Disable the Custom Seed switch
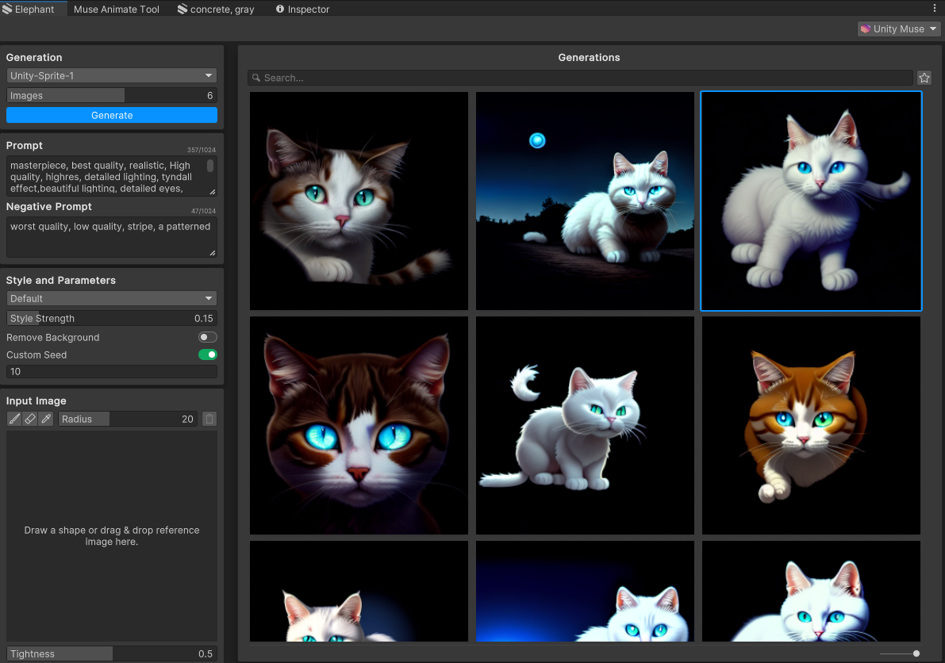The image size is (945, 663). [207, 354]
